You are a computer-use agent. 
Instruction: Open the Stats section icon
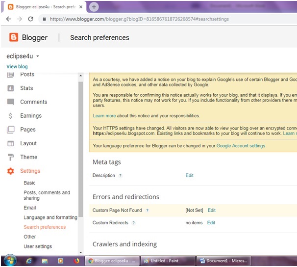click(11, 88)
